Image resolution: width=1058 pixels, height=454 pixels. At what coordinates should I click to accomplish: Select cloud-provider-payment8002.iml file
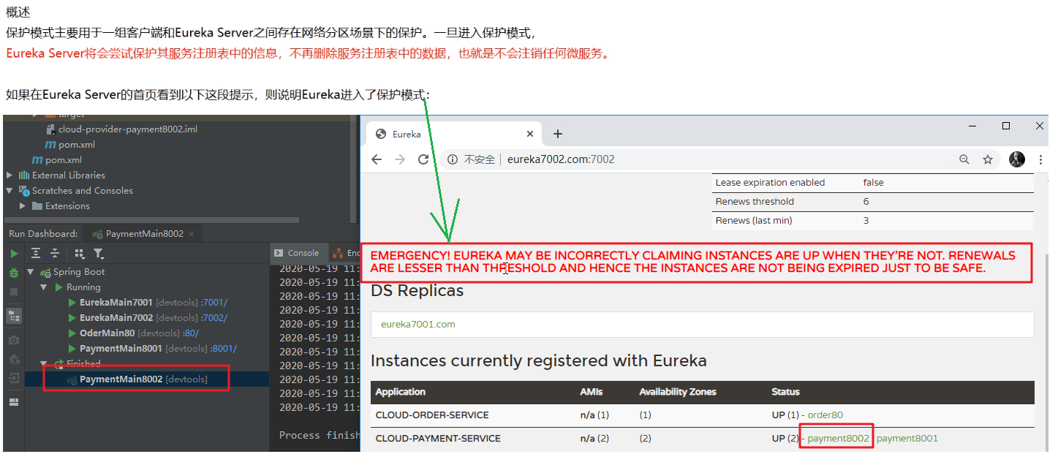point(128,129)
